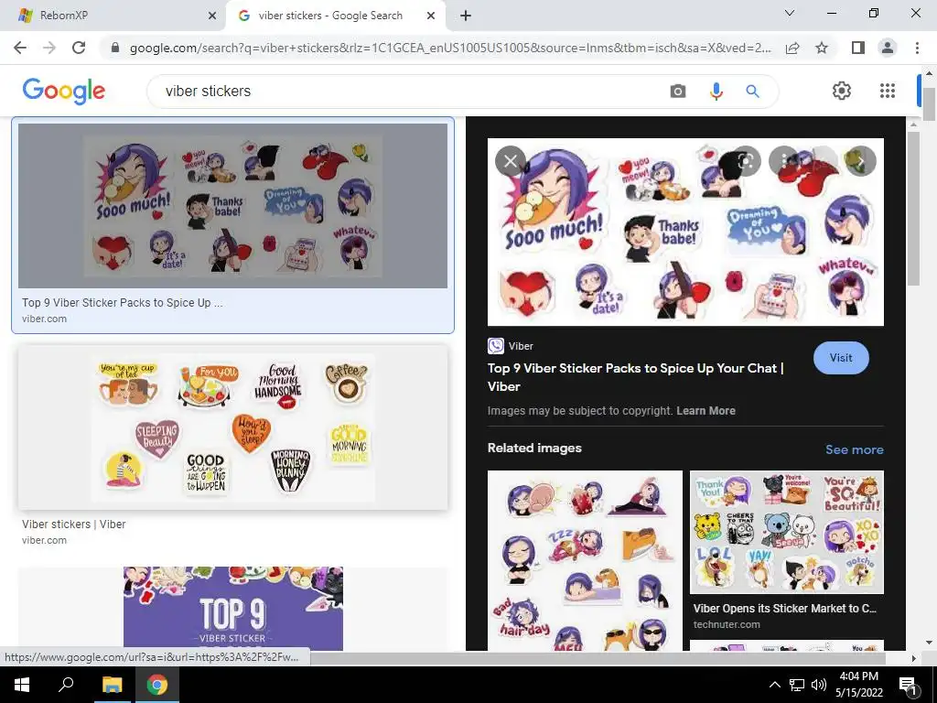The width and height of the screenshot is (937, 703).
Task: Click the preview panel vertical scrollbar
Action: (912, 210)
